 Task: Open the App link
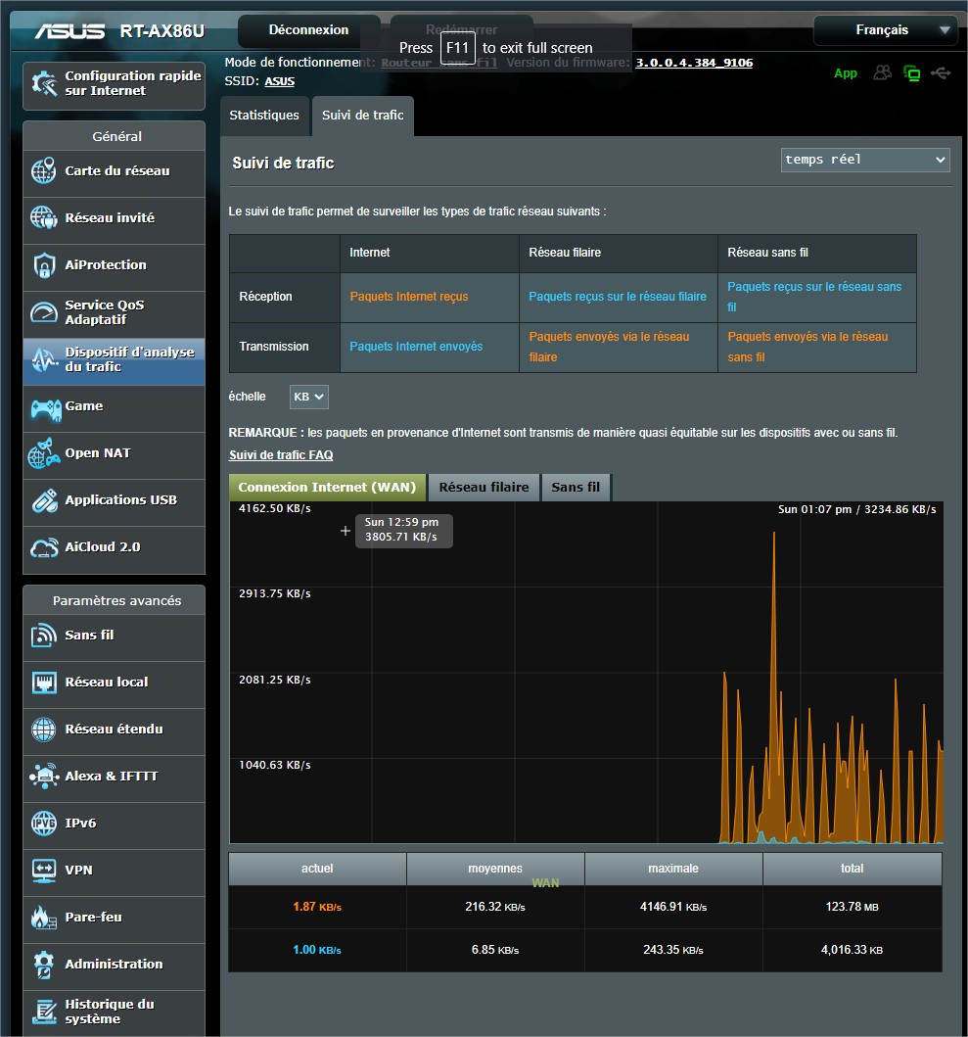pos(846,73)
